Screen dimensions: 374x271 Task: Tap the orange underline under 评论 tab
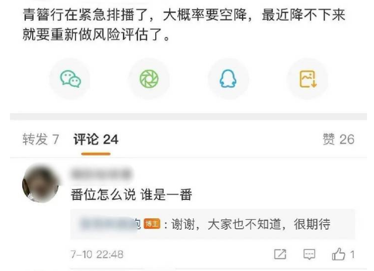pos(96,154)
